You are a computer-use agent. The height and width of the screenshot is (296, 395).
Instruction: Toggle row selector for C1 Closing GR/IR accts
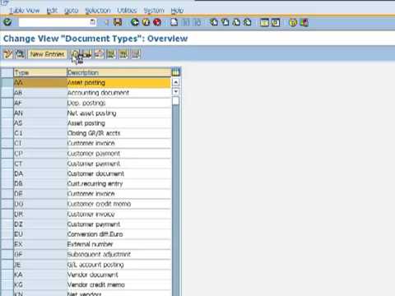(x=7, y=133)
